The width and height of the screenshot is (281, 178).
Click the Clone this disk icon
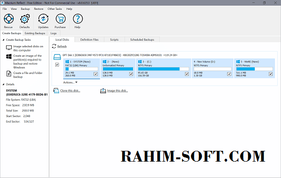pos(56,90)
